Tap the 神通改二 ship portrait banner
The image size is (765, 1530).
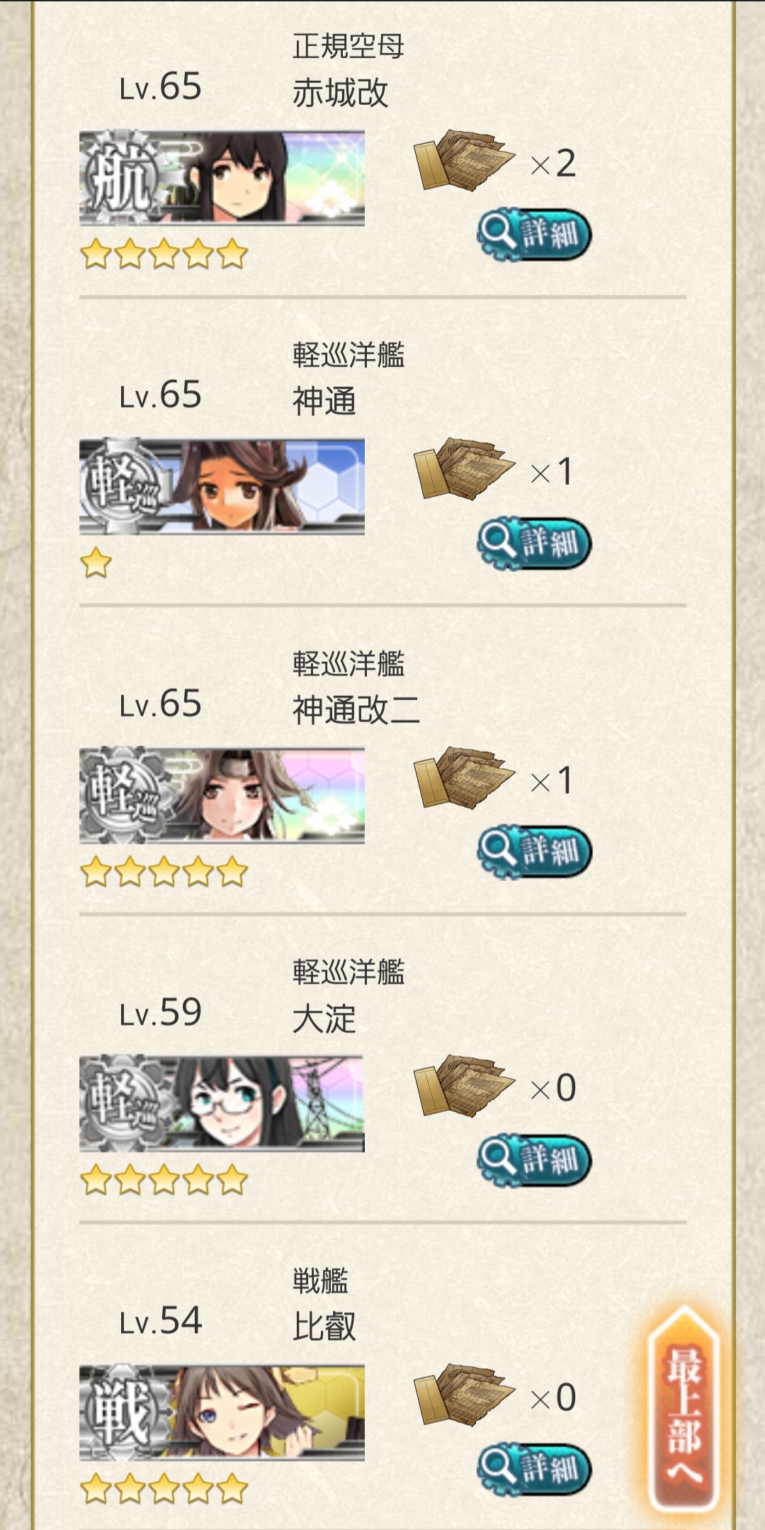click(222, 795)
